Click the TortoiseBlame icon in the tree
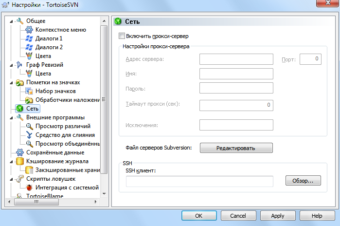The width and height of the screenshot is (340, 226). (x=19, y=196)
